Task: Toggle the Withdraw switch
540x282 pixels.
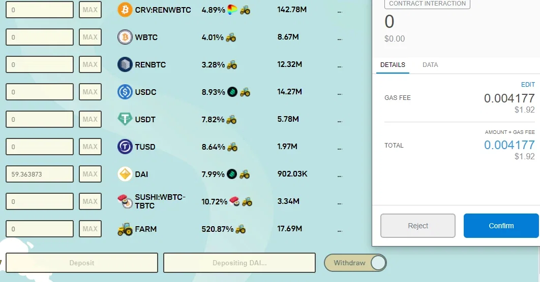Action: click(355, 263)
